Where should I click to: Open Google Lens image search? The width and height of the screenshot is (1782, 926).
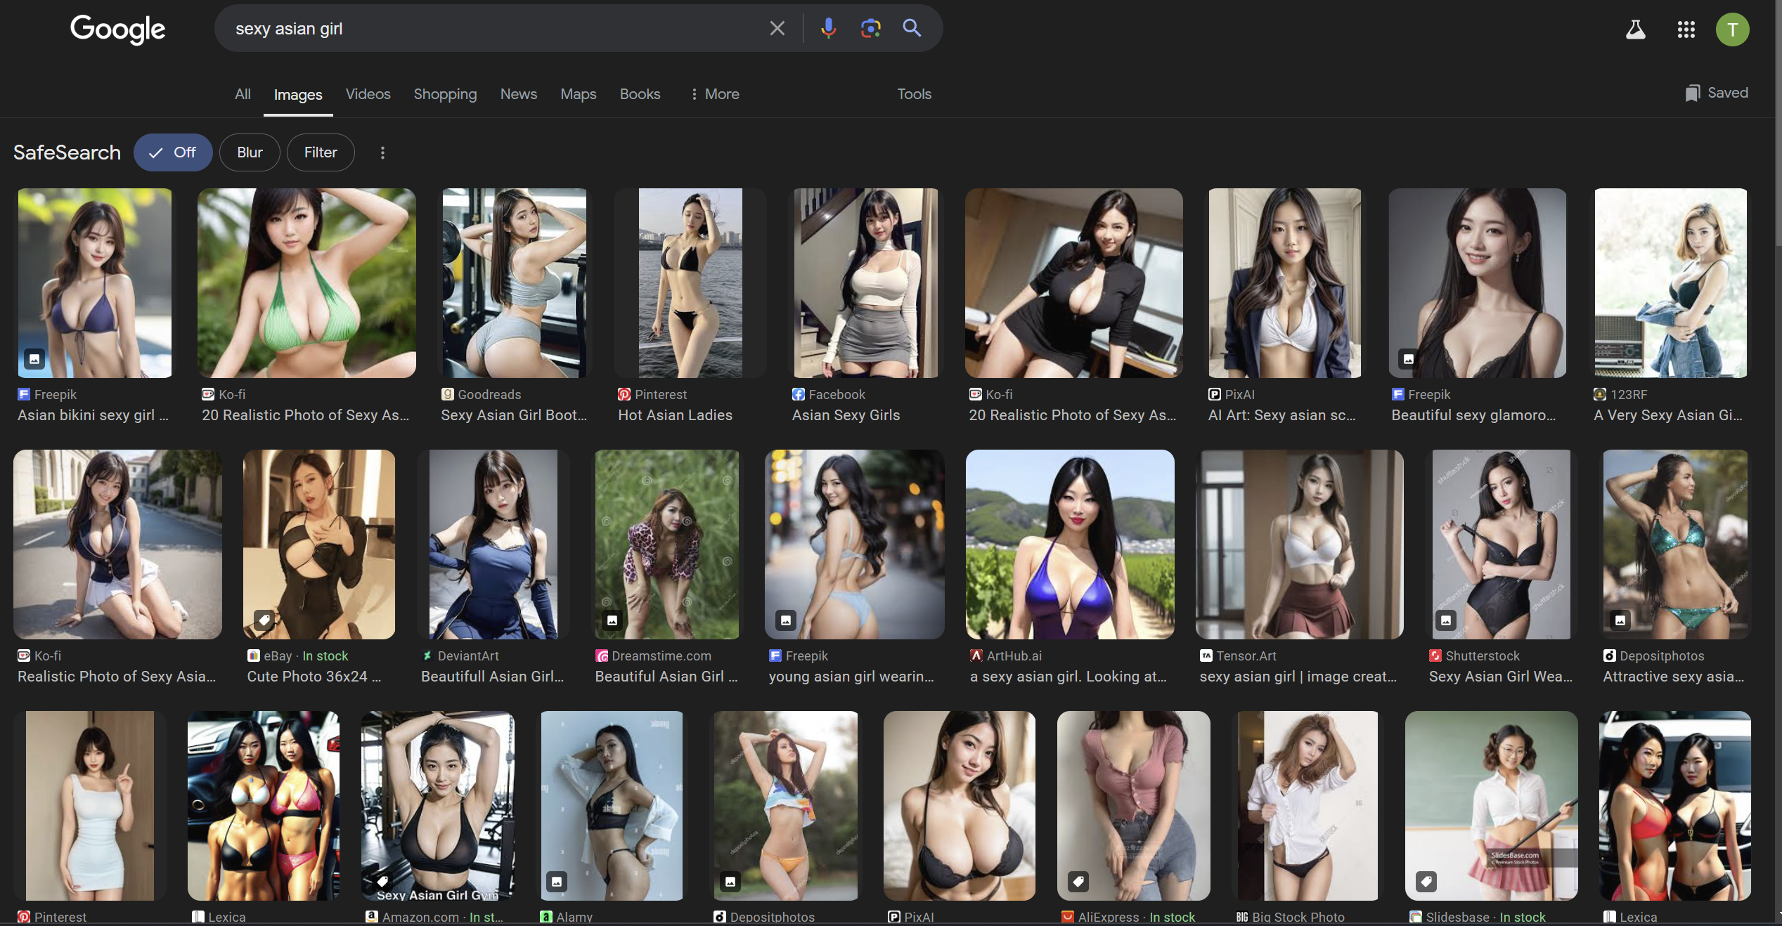[x=870, y=28]
